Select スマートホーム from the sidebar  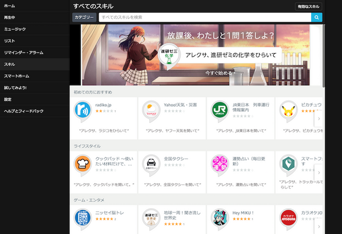point(16,76)
